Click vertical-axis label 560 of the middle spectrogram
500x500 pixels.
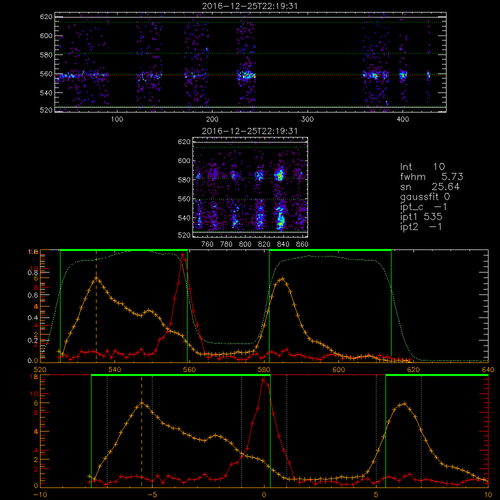pos(184,199)
